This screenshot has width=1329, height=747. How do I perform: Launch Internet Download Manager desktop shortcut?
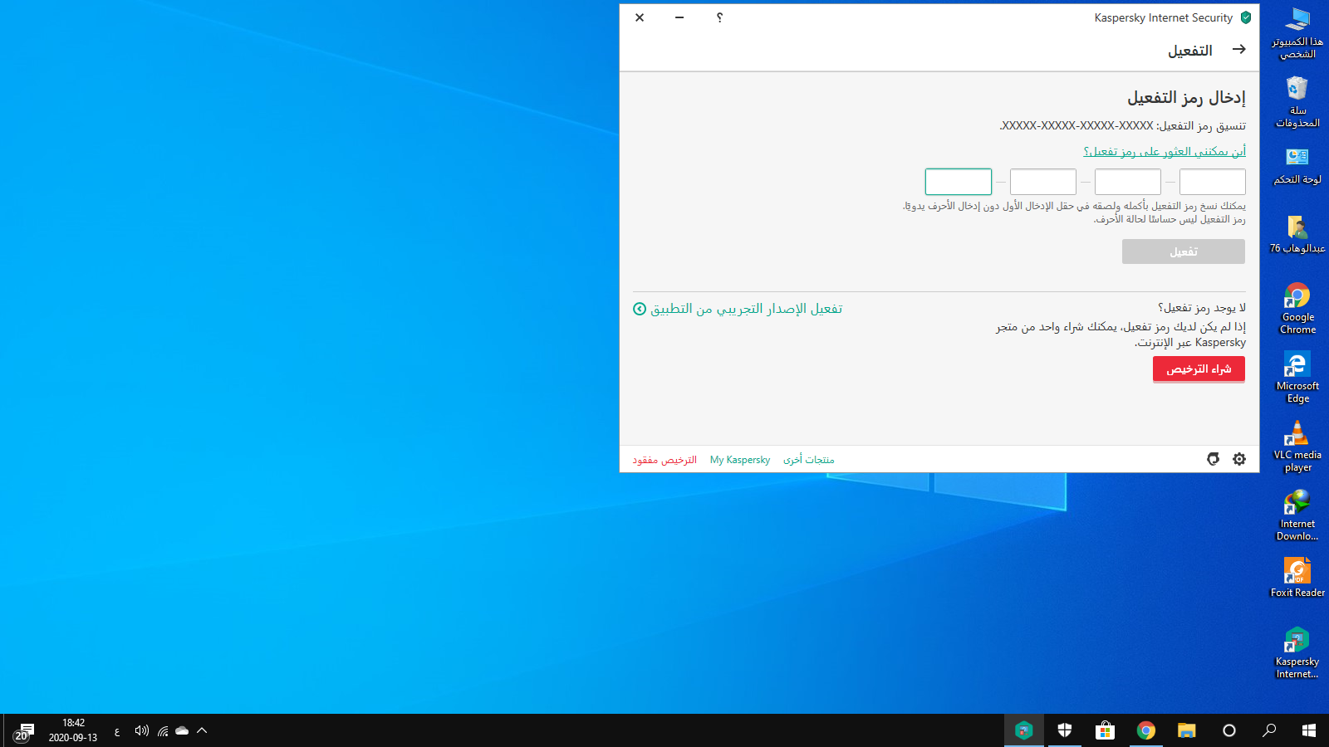1297,515
